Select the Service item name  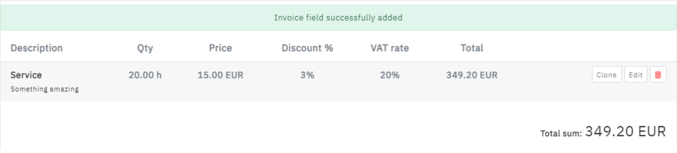pyautogui.click(x=26, y=75)
